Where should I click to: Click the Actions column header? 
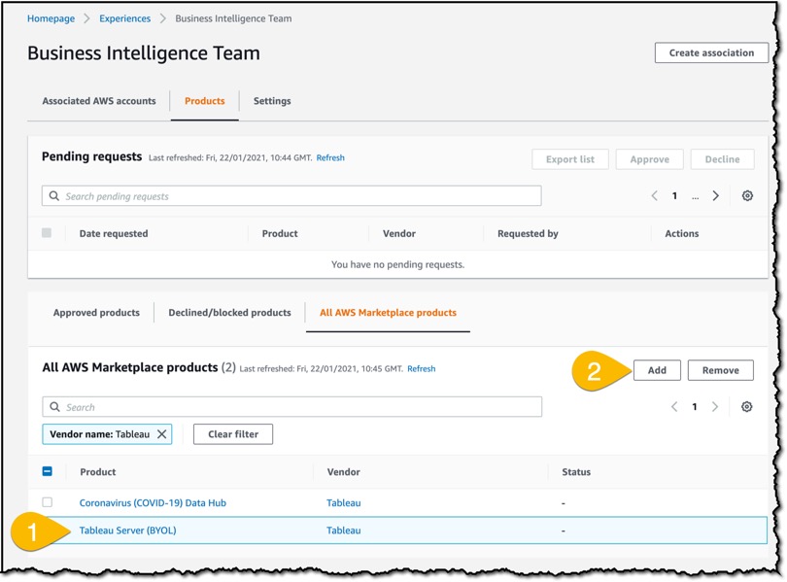tap(682, 233)
